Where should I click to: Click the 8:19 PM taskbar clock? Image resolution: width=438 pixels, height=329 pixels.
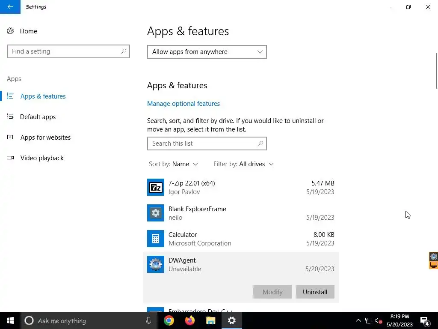click(400, 317)
